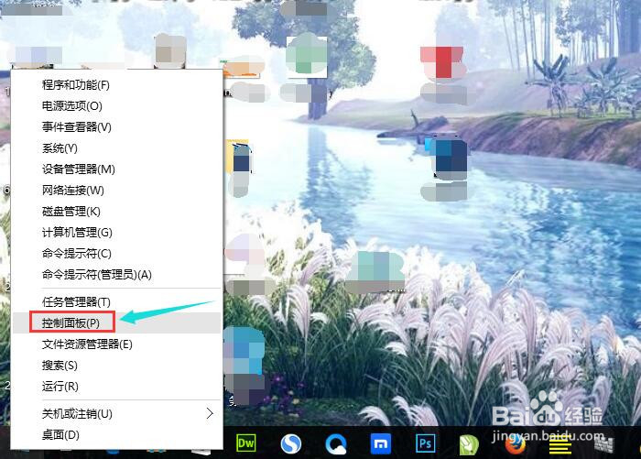This screenshot has width=641, height=459.
Task: Choose 搜索(S) from the menu
Action: [x=117, y=366]
